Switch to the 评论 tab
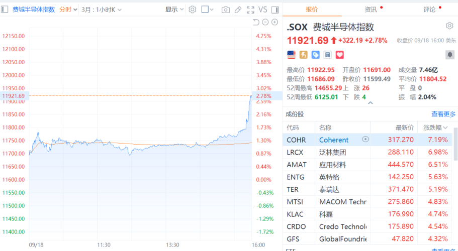The image size is (458, 251). [x=429, y=10]
